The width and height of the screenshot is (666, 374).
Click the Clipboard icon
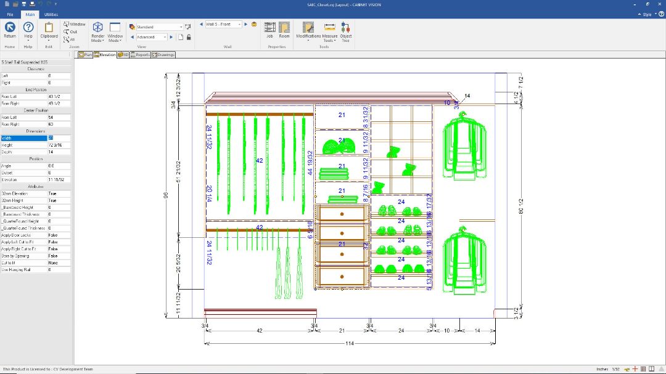coord(49,28)
